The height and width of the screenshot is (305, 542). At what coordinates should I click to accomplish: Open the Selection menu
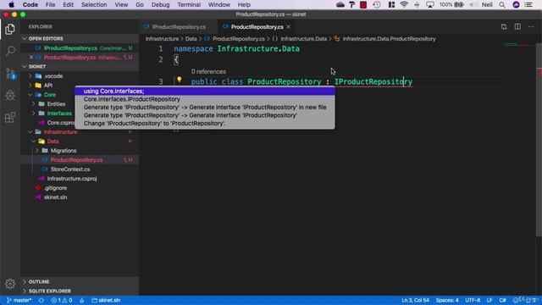[94, 4]
